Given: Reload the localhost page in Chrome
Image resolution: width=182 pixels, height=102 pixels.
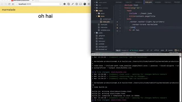Looking at the screenshot, I should click(x=9, y=4).
